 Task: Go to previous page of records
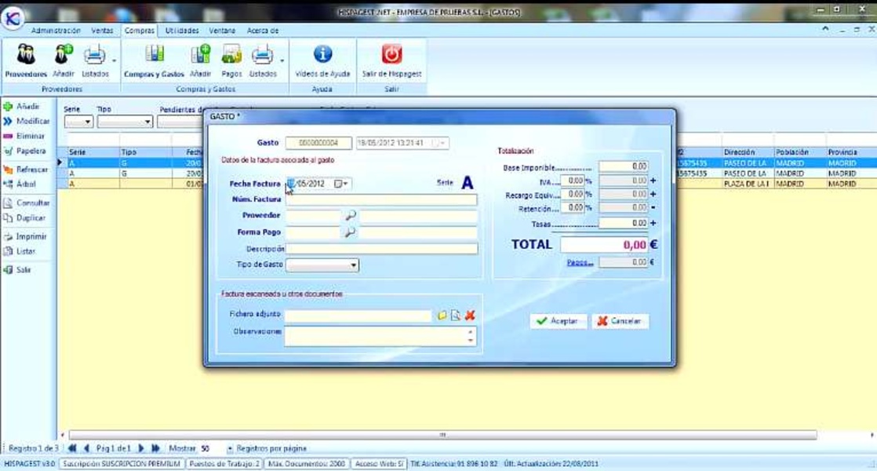pyautogui.click(x=86, y=448)
